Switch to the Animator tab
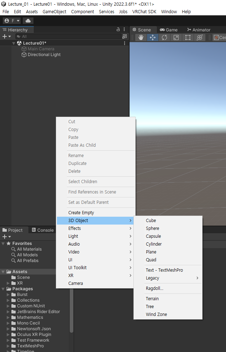 pyautogui.click(x=199, y=30)
